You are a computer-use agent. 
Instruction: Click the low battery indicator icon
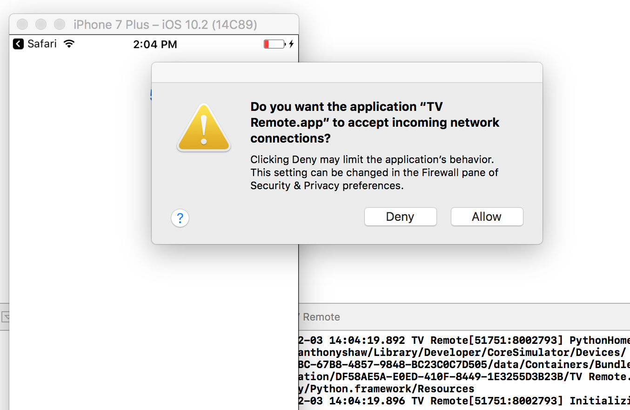pyautogui.click(x=274, y=44)
